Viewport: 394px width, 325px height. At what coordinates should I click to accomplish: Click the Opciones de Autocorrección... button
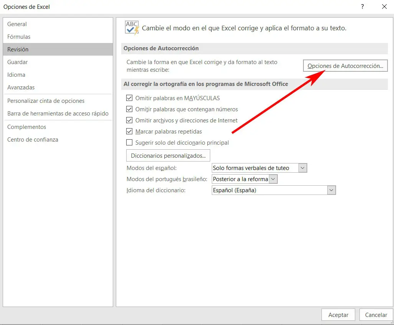coord(345,66)
